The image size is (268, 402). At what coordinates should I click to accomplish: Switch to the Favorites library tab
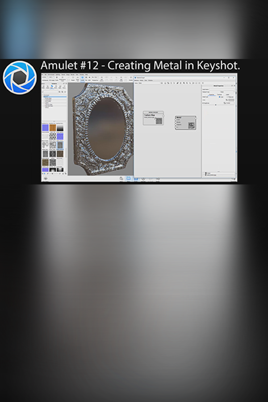click(x=64, y=87)
